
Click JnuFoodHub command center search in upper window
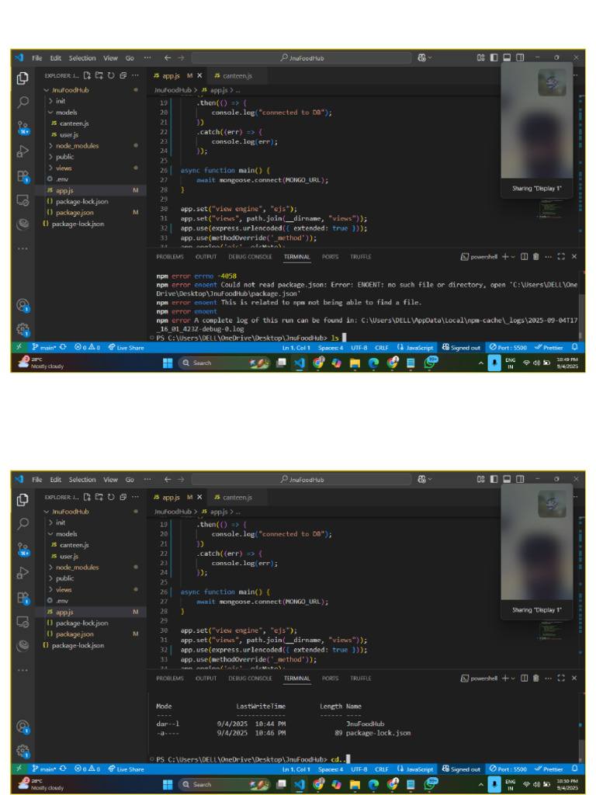click(x=302, y=57)
